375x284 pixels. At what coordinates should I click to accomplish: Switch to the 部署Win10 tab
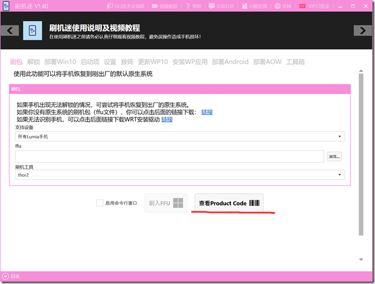tap(60, 62)
